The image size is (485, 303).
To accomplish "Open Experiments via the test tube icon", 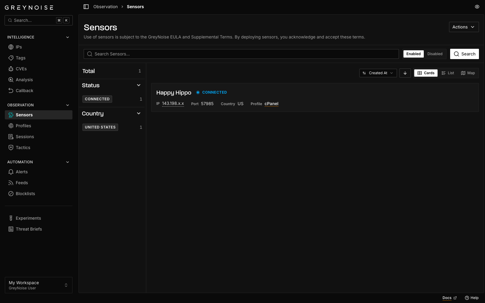I will pos(11,218).
